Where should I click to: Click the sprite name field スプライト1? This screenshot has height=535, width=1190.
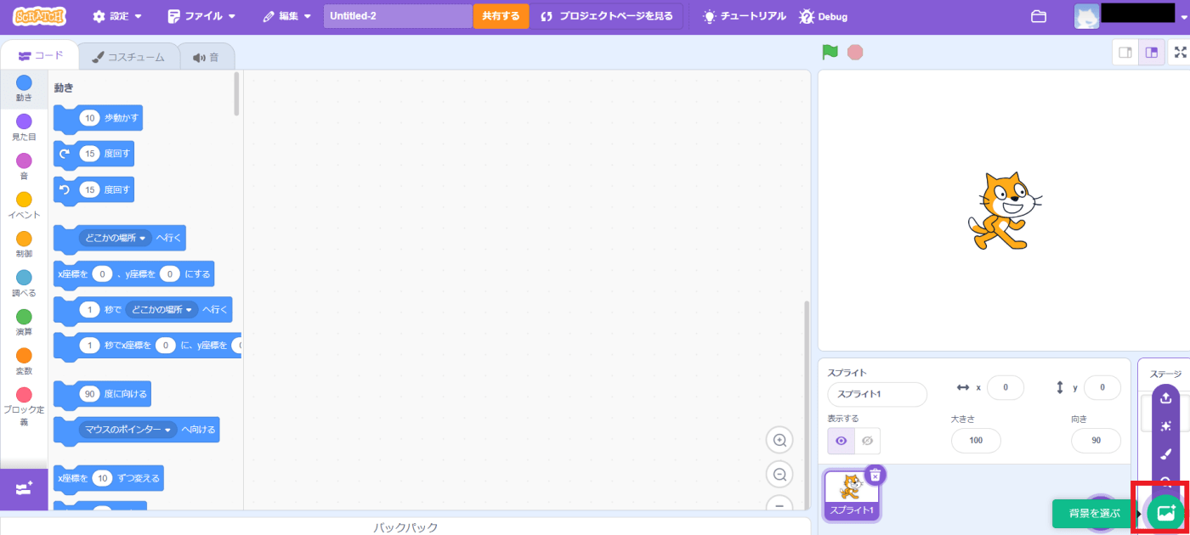[x=877, y=394]
